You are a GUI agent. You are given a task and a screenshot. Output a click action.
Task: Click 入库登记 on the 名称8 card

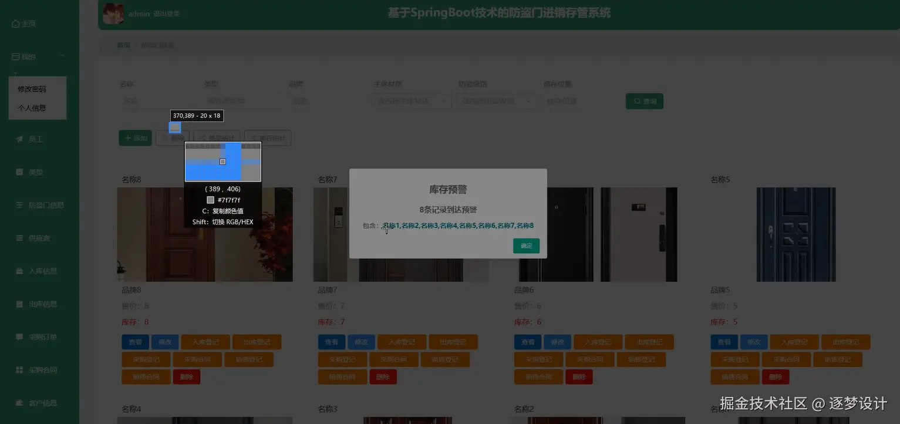[x=205, y=342]
